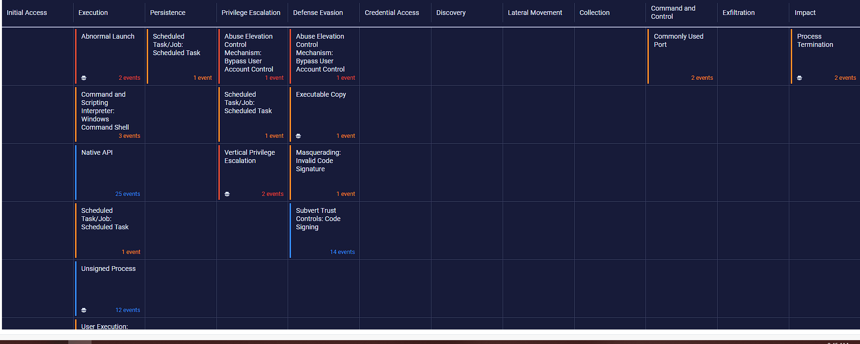Viewport: 860px width, 344px height.
Task: Click the Executable Copy technique title
Action: coord(321,94)
